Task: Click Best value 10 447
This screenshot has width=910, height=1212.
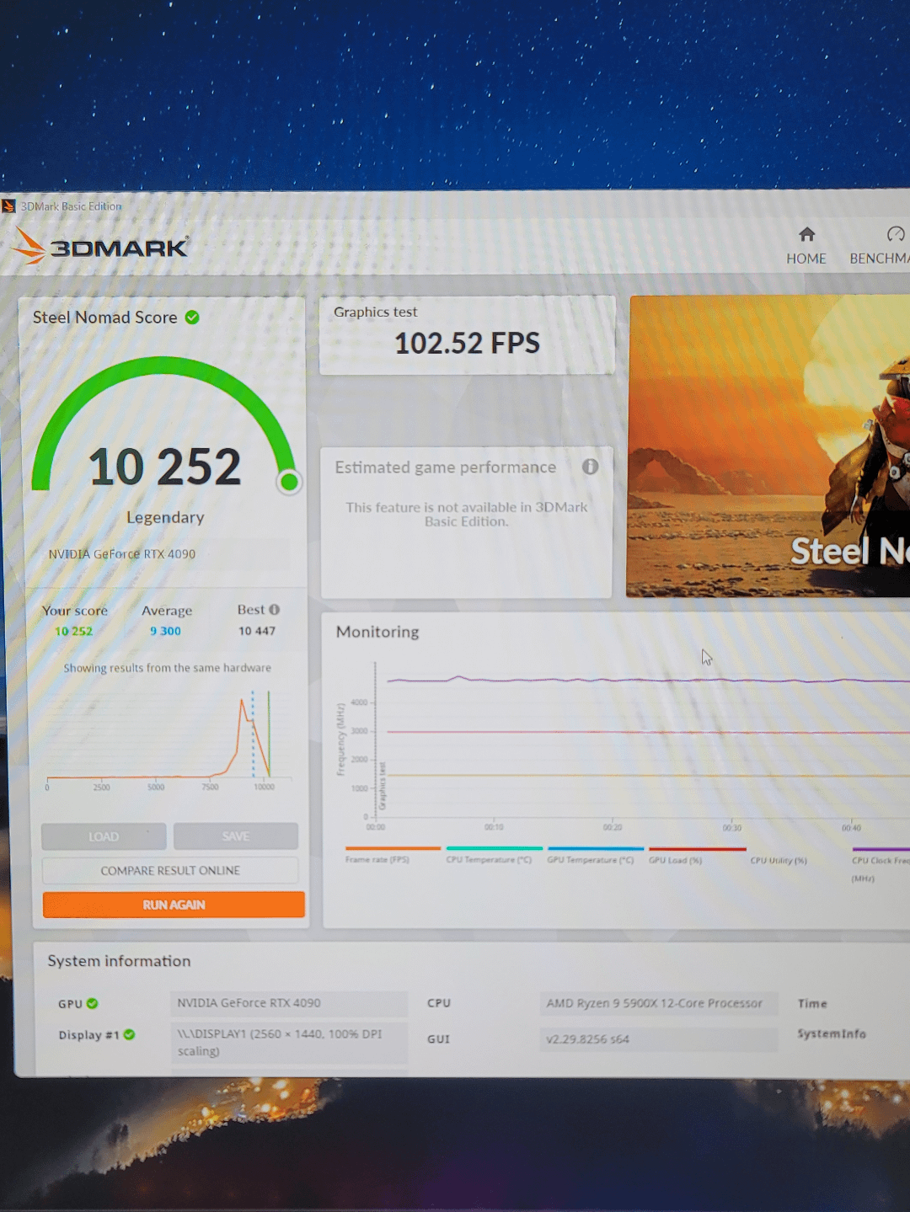Action: pyautogui.click(x=256, y=631)
